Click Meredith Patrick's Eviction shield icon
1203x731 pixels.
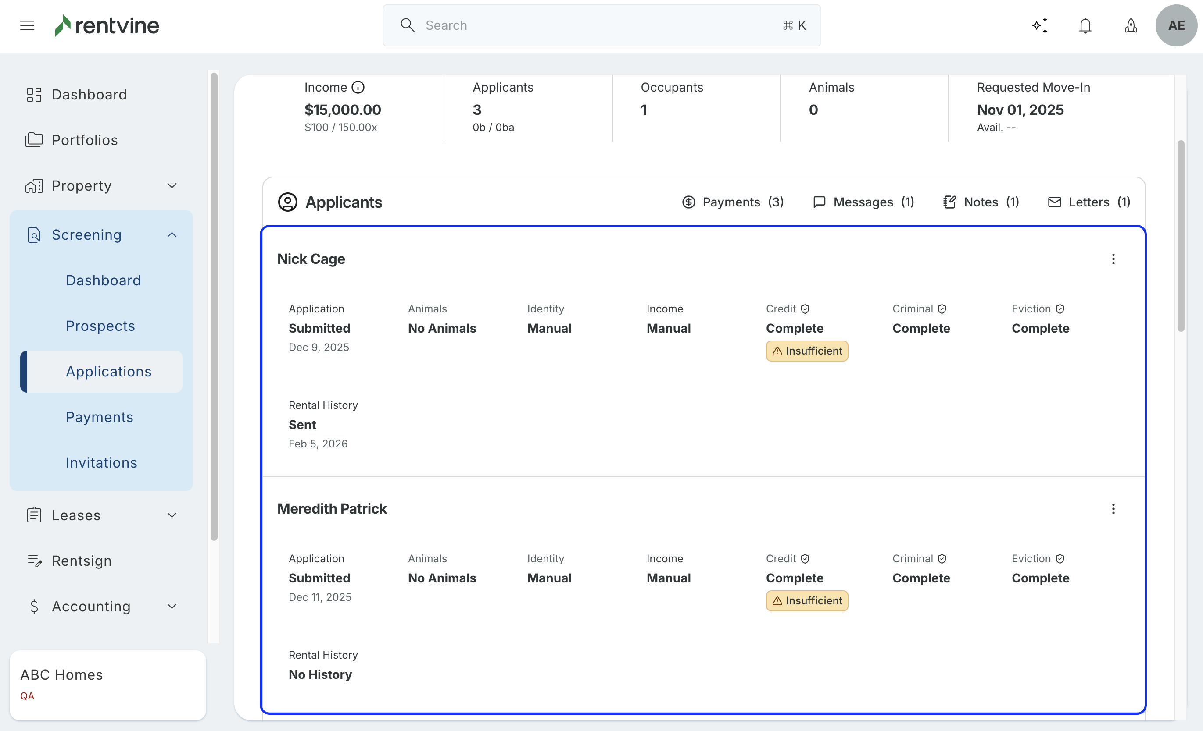point(1060,558)
